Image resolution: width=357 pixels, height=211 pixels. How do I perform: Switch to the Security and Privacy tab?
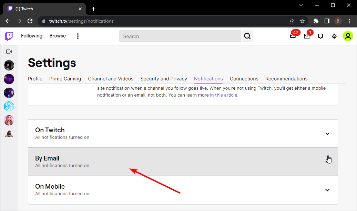pos(164,79)
